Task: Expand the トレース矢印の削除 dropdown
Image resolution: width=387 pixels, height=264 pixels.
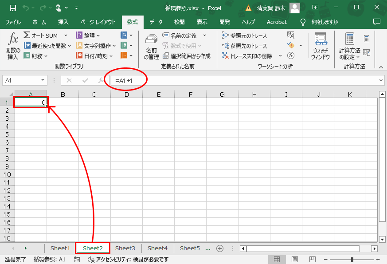Action: pos(279,55)
